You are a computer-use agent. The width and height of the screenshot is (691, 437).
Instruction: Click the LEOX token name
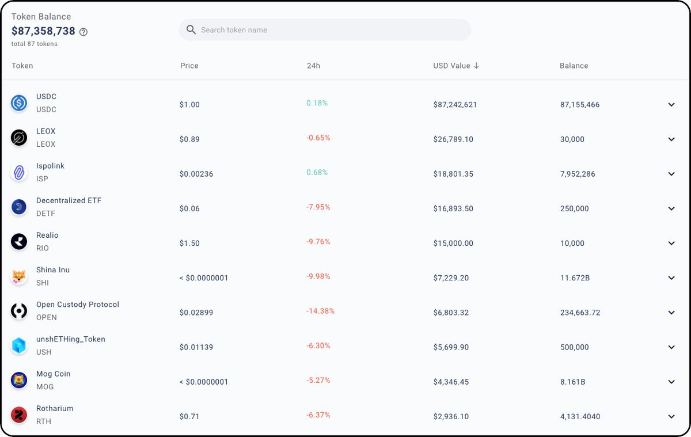tap(46, 131)
